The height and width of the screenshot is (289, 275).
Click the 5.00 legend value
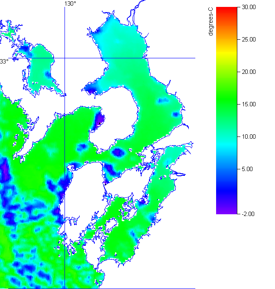(247, 169)
